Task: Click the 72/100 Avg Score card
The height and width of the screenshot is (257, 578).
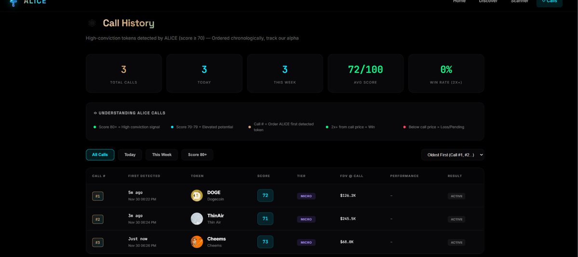Action: [x=366, y=73]
